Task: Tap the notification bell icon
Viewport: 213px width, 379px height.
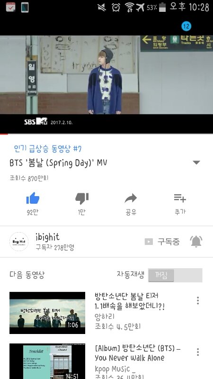Action: (x=196, y=241)
